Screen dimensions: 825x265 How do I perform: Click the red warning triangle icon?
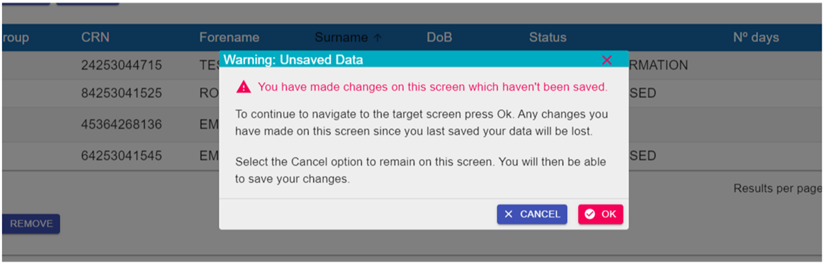pyautogui.click(x=243, y=87)
